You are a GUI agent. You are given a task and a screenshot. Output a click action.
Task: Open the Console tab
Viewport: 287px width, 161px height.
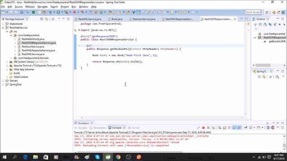tap(117, 127)
